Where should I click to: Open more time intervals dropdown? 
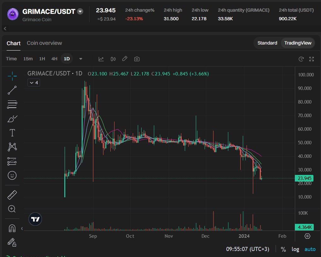click(x=81, y=59)
